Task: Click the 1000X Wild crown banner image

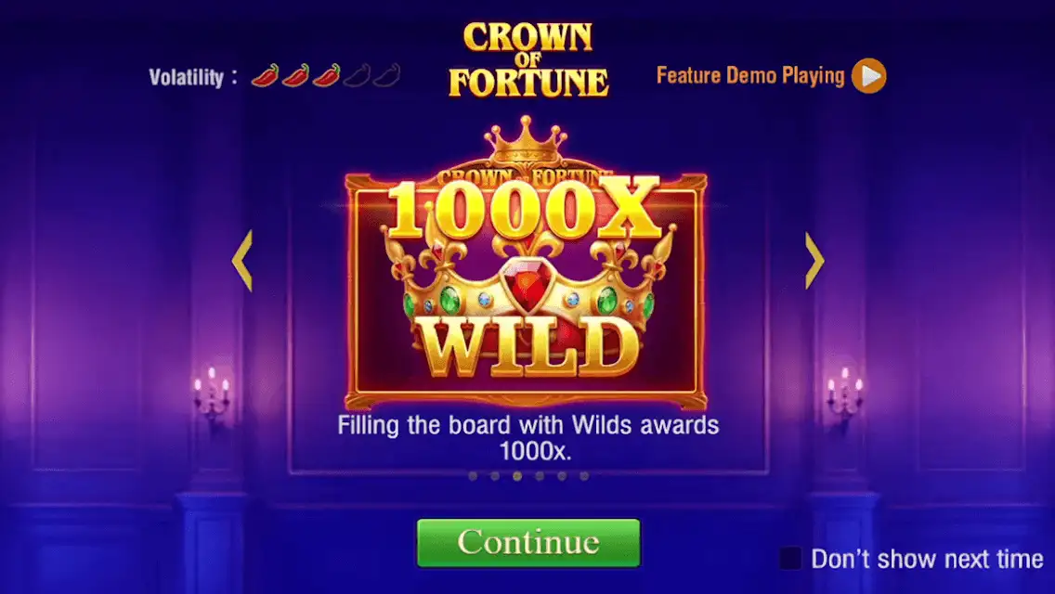Action: [x=527, y=264]
